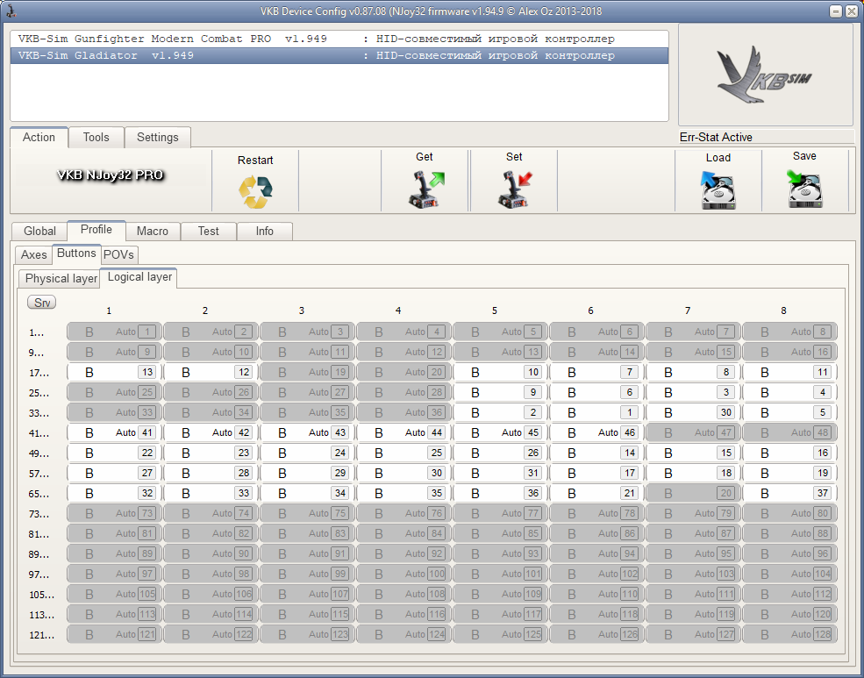Click the Save hard drive icon
Screen dimensions: 864x678
[x=804, y=189]
